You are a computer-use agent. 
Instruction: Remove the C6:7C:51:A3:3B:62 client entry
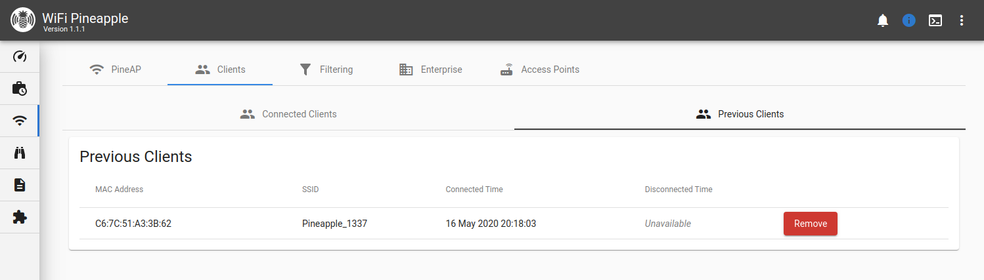click(811, 224)
